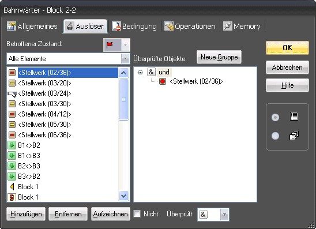Click the ampersand icon of the und group
This screenshot has height=229, width=316.
(151, 72)
